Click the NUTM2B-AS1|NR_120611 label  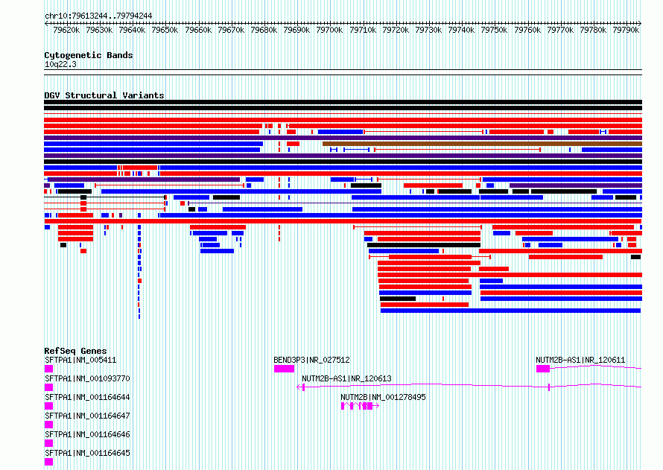[580, 360]
